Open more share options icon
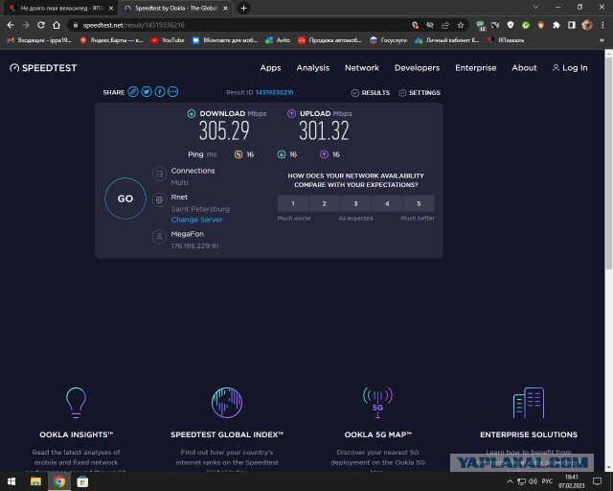The width and height of the screenshot is (613, 491). coord(172,92)
